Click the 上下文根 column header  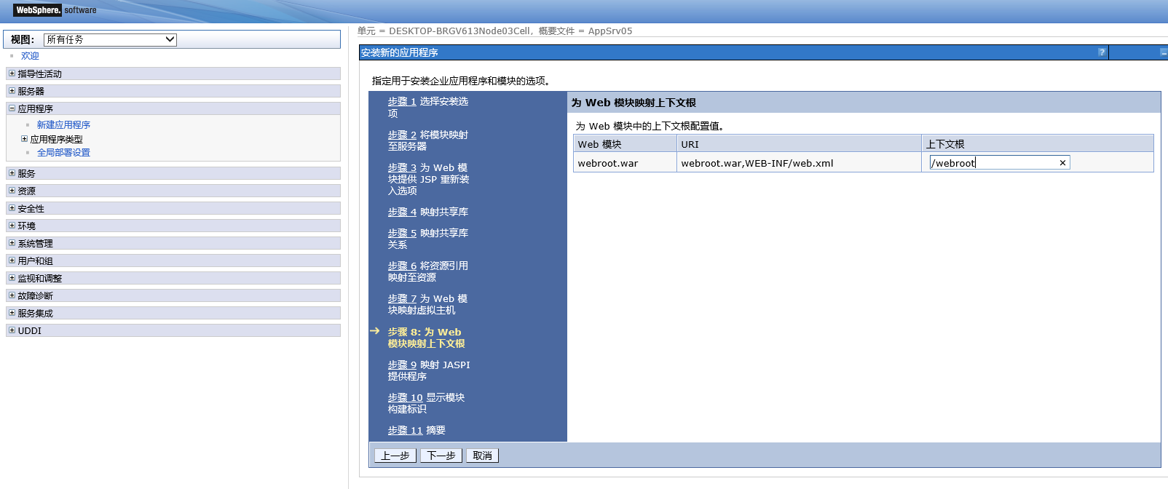(x=1038, y=144)
